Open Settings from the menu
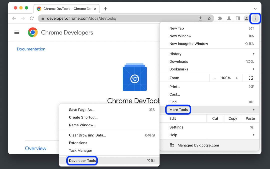270x169 pixels. 209,127
